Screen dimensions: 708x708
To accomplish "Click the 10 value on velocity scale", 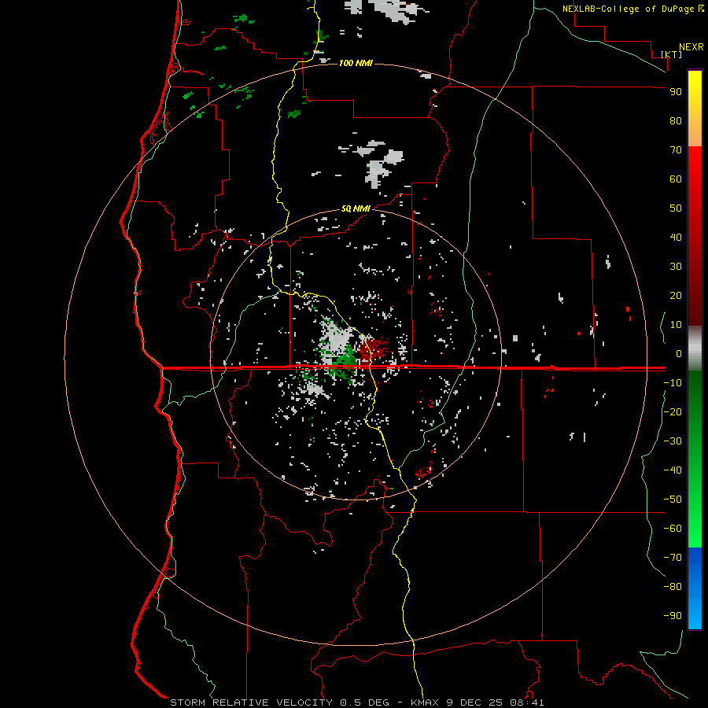I will point(676,325).
